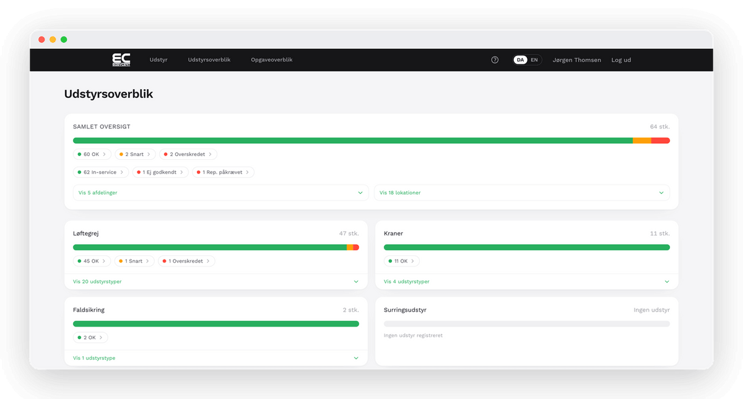The width and height of the screenshot is (743, 399).
Task: Switch language to EN
Action: 534,60
